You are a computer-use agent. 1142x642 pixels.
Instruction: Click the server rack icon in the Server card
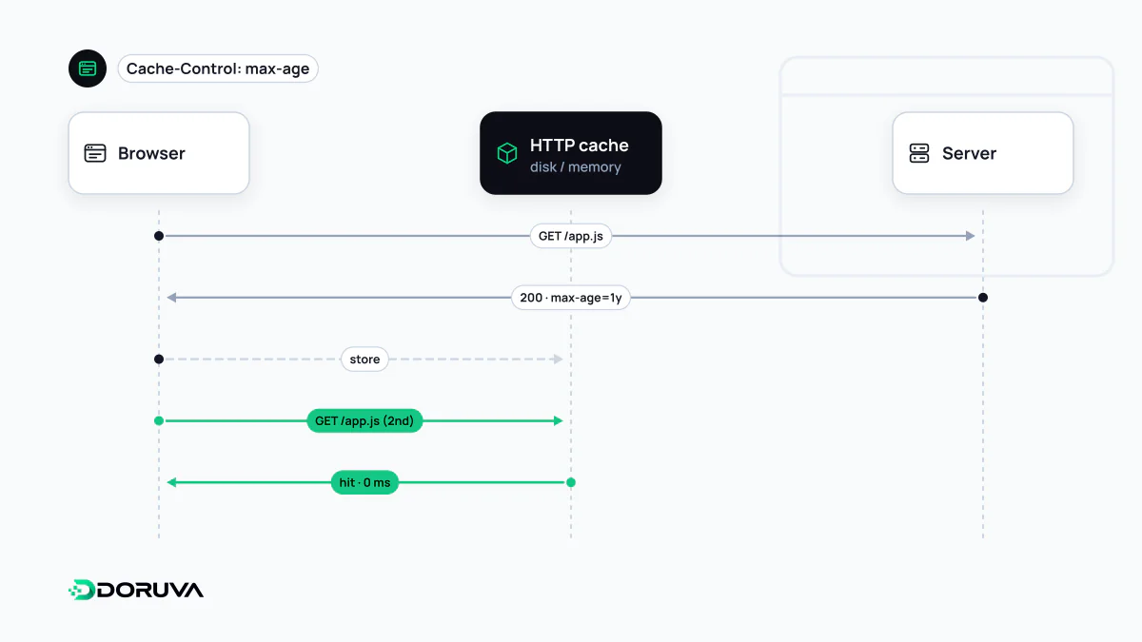pyautogui.click(x=919, y=153)
